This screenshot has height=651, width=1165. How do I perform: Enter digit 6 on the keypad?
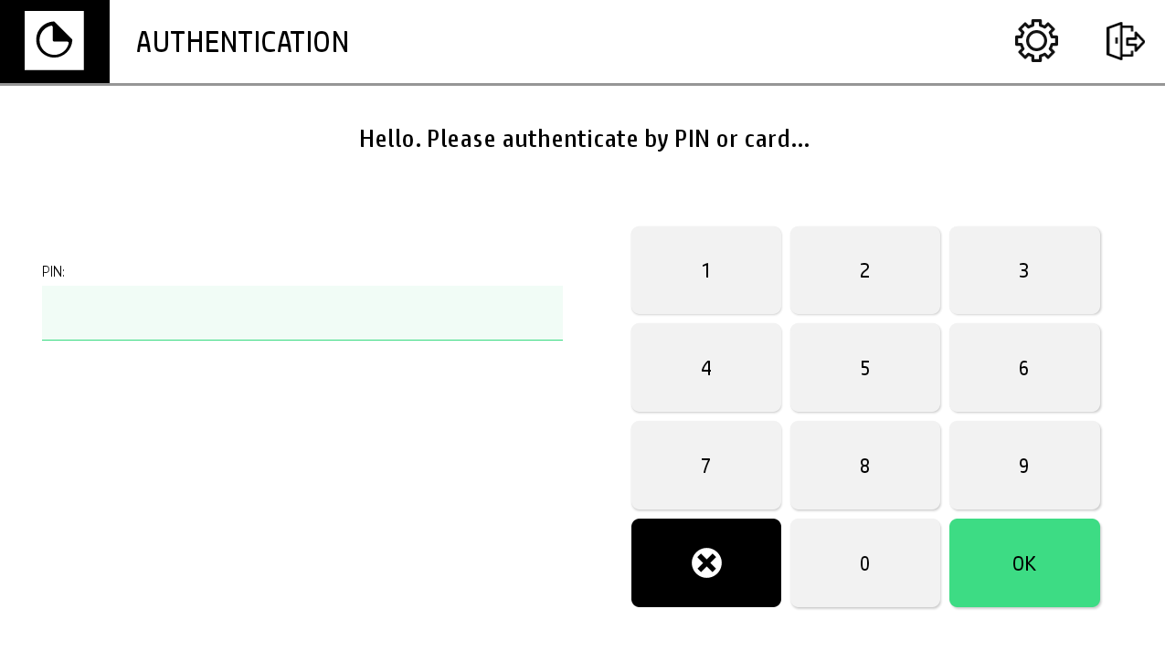[1024, 368]
